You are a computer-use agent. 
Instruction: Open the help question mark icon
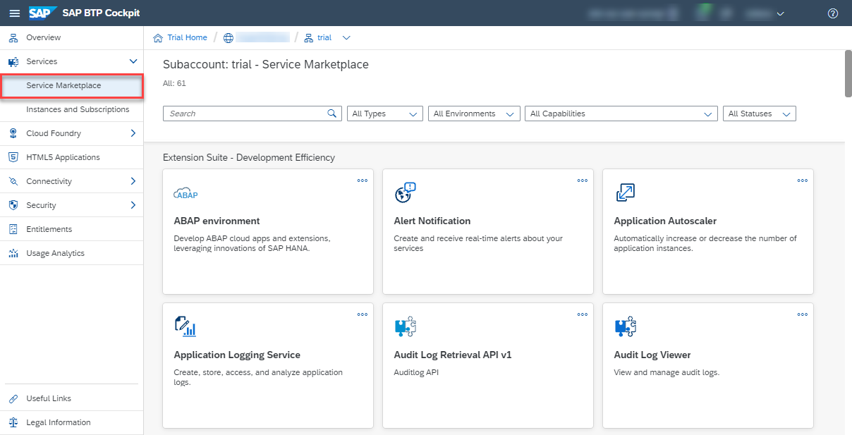pos(833,13)
